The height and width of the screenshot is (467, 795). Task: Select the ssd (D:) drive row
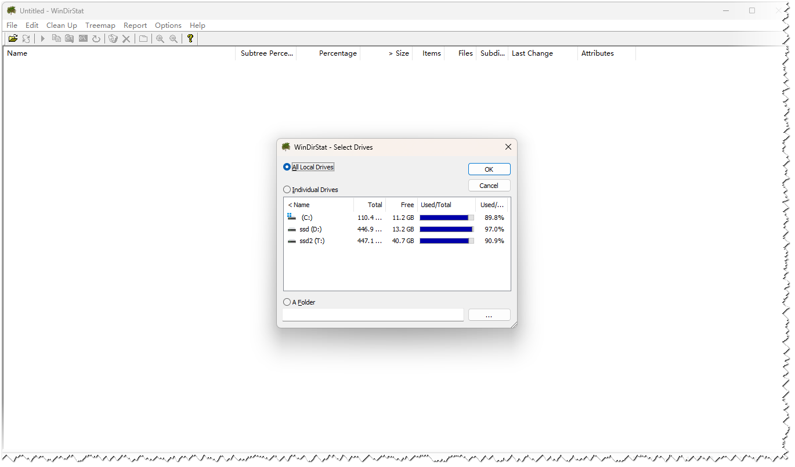[x=397, y=229]
